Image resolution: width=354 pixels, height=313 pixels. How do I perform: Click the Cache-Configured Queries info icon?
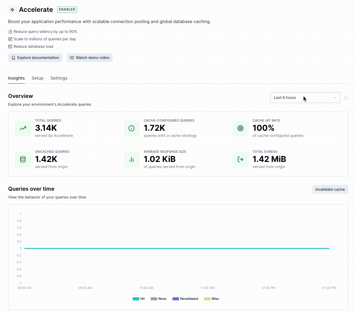pyautogui.click(x=132, y=128)
